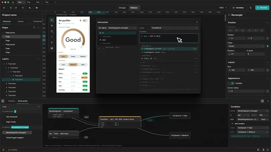Switch to the Motion tab

click(x=134, y=8)
